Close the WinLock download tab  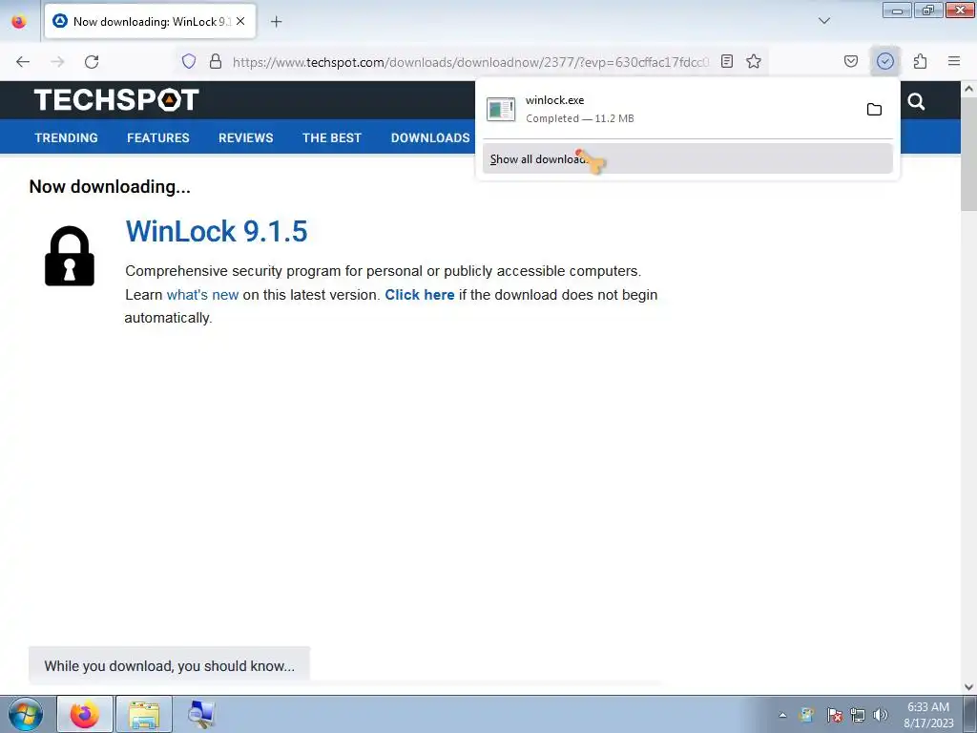(x=240, y=21)
